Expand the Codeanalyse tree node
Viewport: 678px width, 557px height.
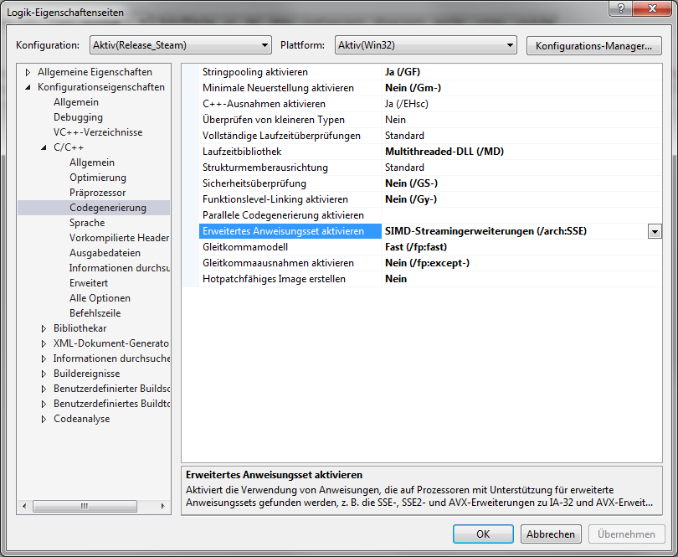coord(44,419)
